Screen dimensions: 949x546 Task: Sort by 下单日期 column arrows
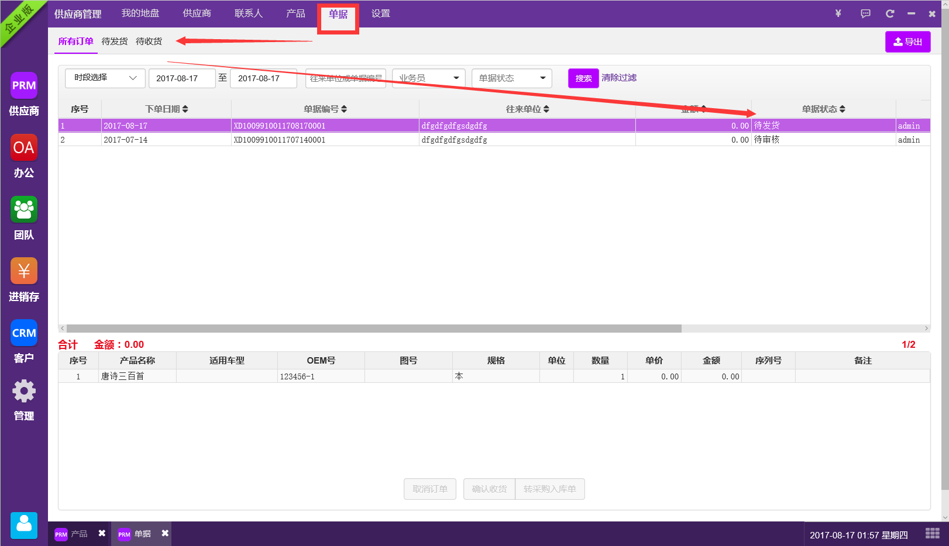coord(185,109)
